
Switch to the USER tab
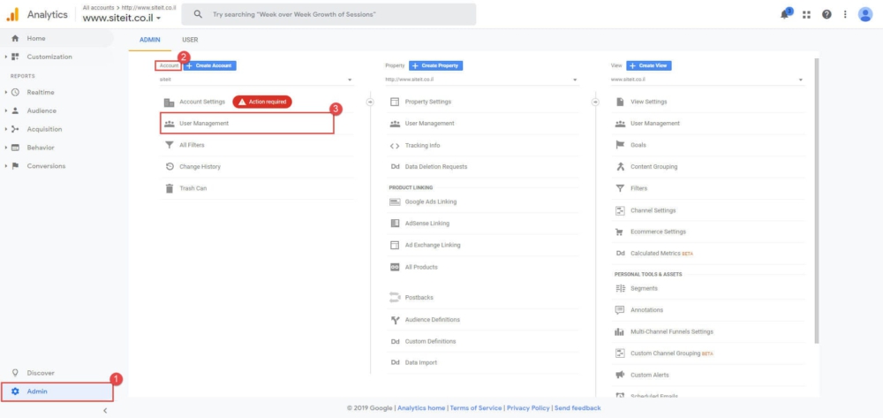point(190,40)
